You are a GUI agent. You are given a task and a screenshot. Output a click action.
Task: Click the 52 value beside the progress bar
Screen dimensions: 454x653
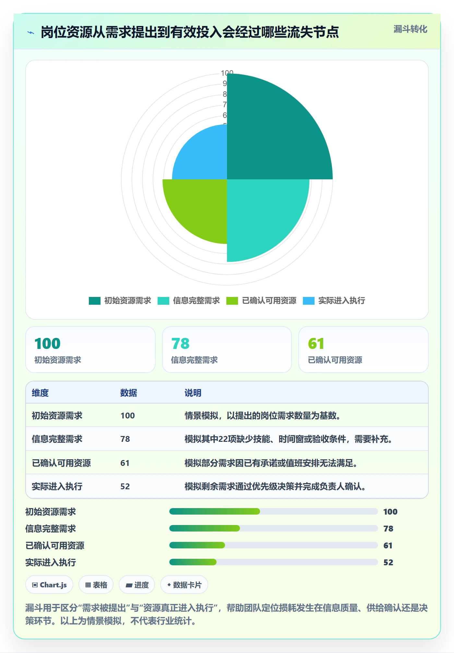click(388, 562)
